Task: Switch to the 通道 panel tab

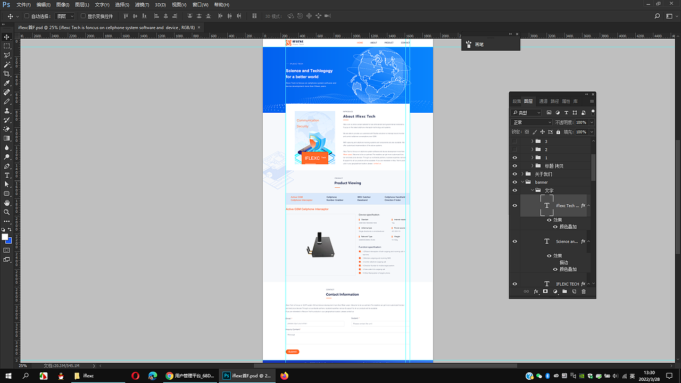Action: pos(543,101)
